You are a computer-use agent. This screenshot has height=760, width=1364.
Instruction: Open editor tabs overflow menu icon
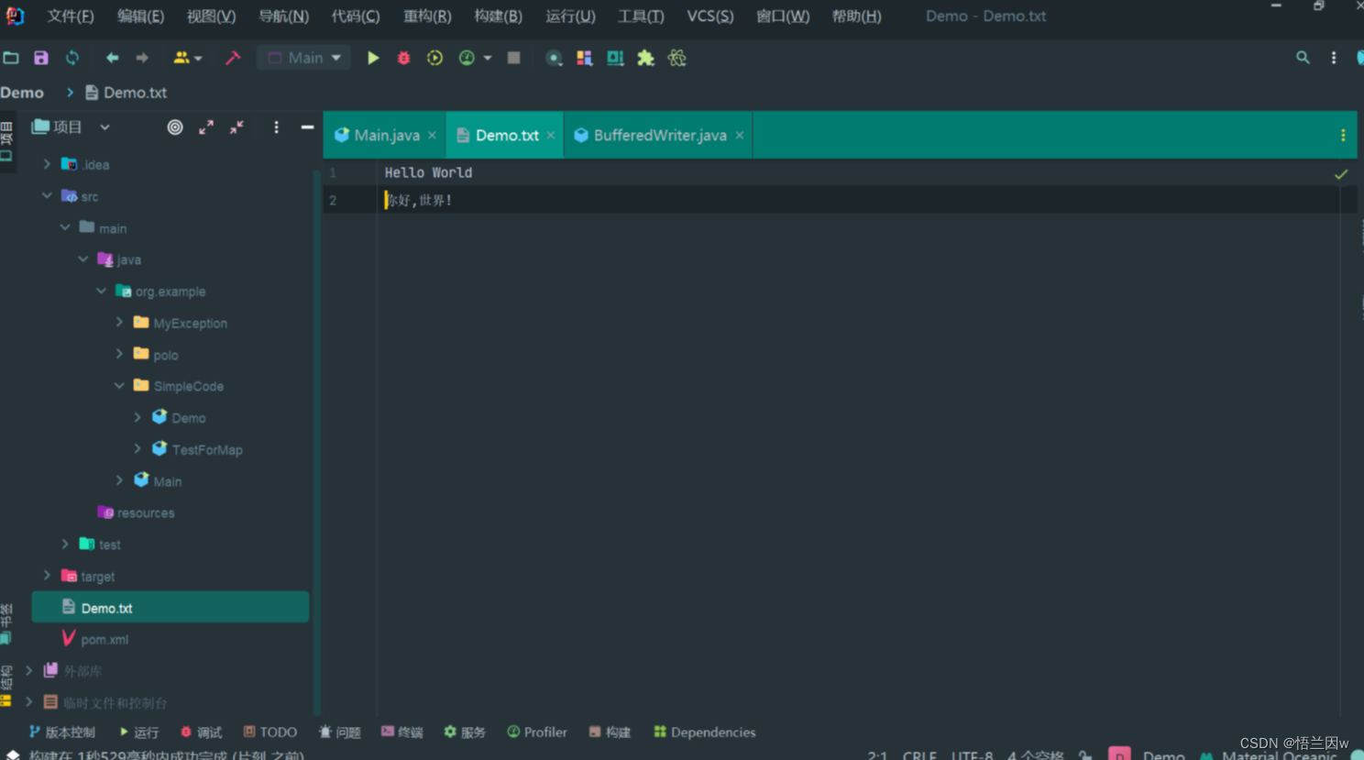[x=1343, y=136]
